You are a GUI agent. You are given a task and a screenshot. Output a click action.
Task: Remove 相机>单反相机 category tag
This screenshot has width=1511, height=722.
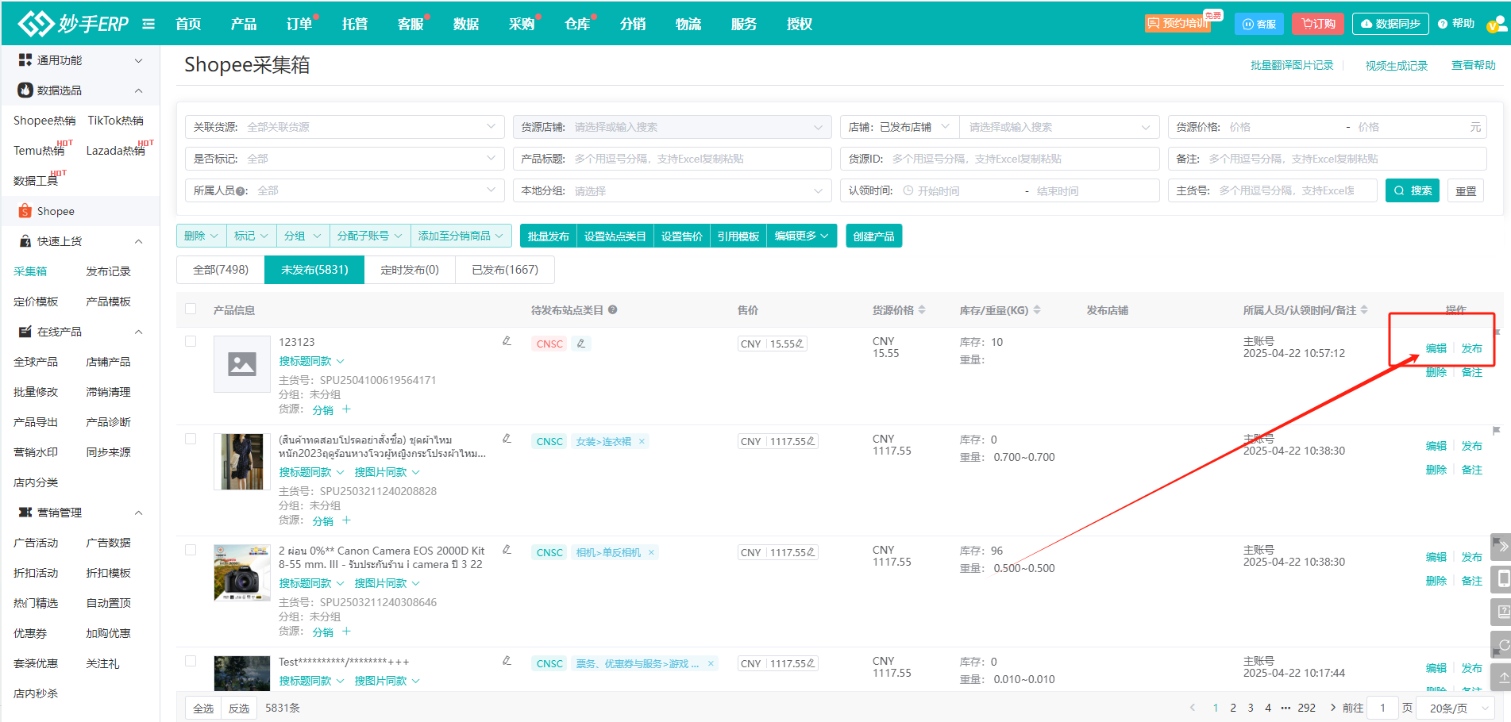tap(651, 552)
